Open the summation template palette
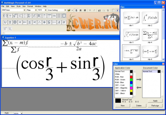Viewport: 166px width, 115px height. [x=30, y=16]
